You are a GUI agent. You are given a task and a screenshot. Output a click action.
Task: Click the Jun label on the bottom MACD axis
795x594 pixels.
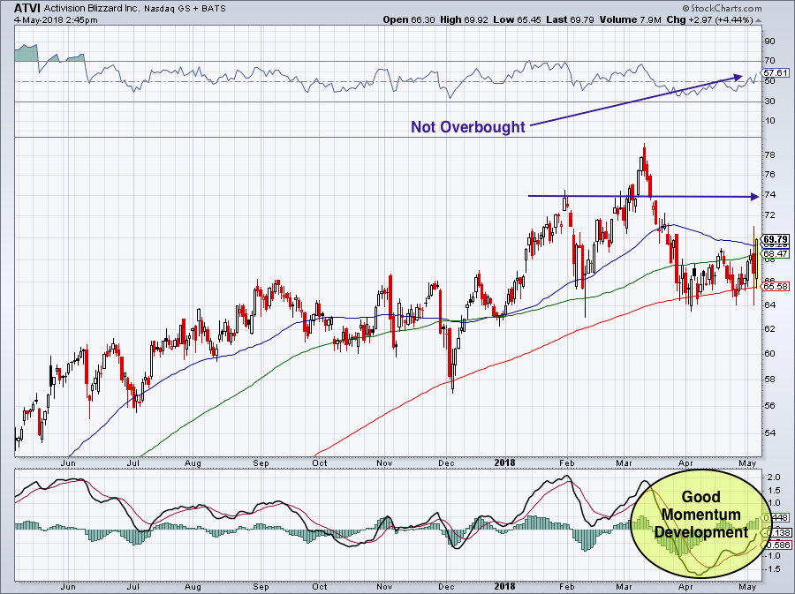tap(68, 587)
